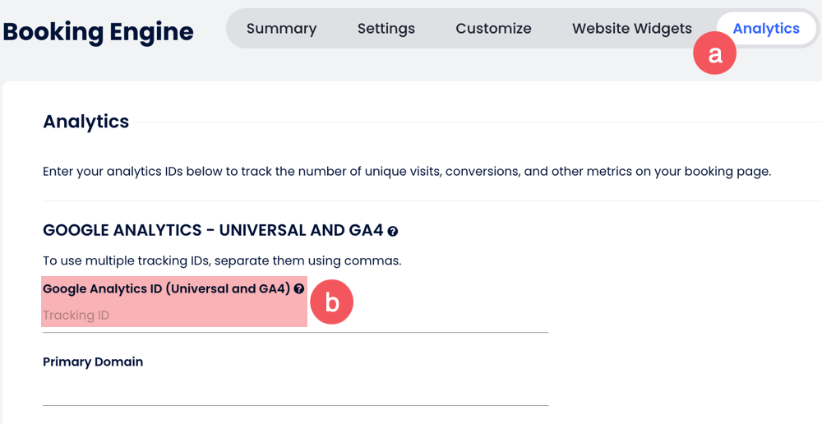Click the multiple tracking IDs instruction text

pyautogui.click(x=222, y=261)
